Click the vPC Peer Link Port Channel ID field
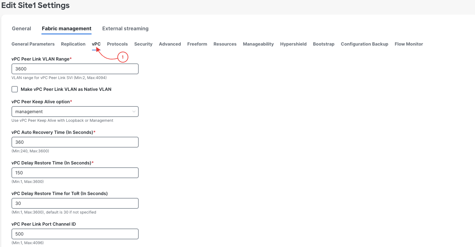 coord(75,234)
